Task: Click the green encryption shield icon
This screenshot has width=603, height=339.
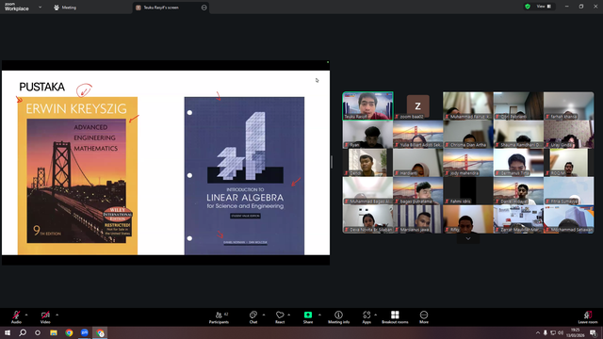Action: pos(528,7)
